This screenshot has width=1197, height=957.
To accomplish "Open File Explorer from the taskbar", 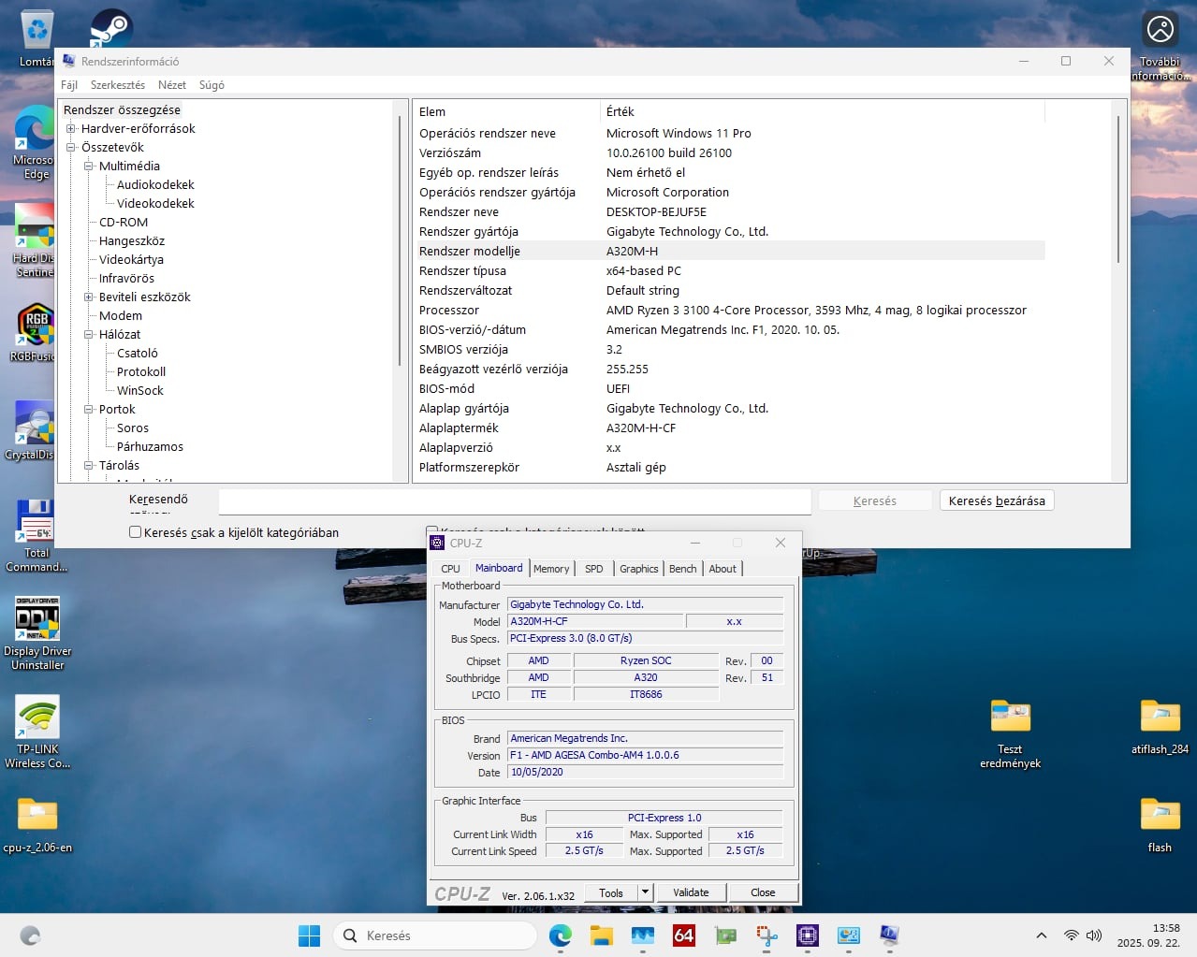I will tap(601, 935).
